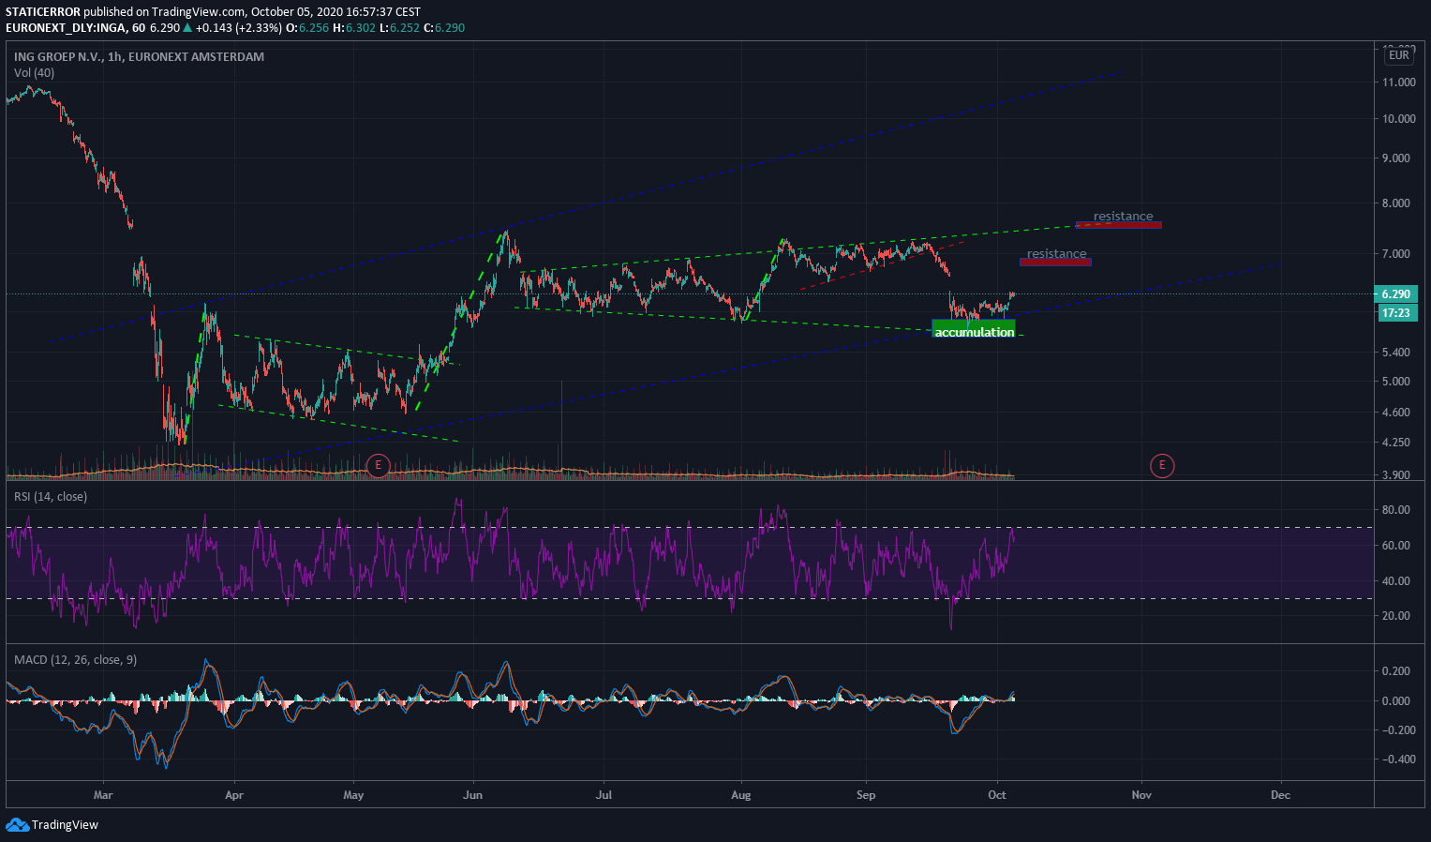Click the close value 'C:6.290' in header
Viewport: 1431px width, 842px height.
(444, 28)
